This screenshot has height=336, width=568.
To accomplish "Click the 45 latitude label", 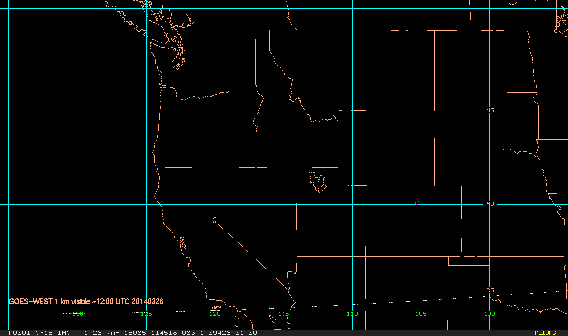I will pos(490,110).
